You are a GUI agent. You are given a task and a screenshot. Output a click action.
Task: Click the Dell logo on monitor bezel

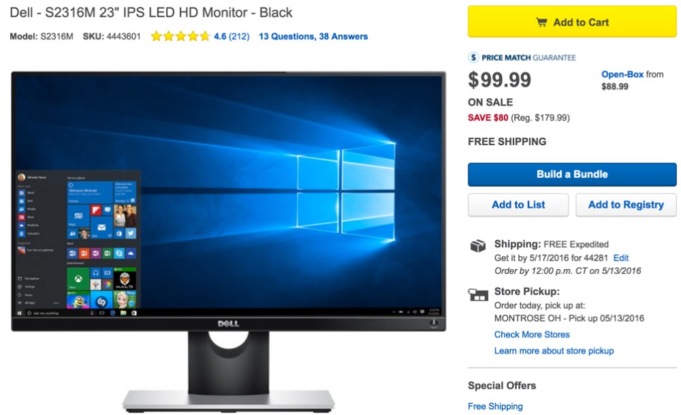(228, 324)
